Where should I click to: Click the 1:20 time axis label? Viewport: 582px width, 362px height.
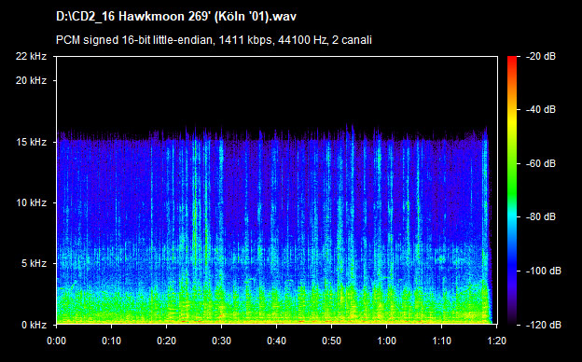pos(496,341)
